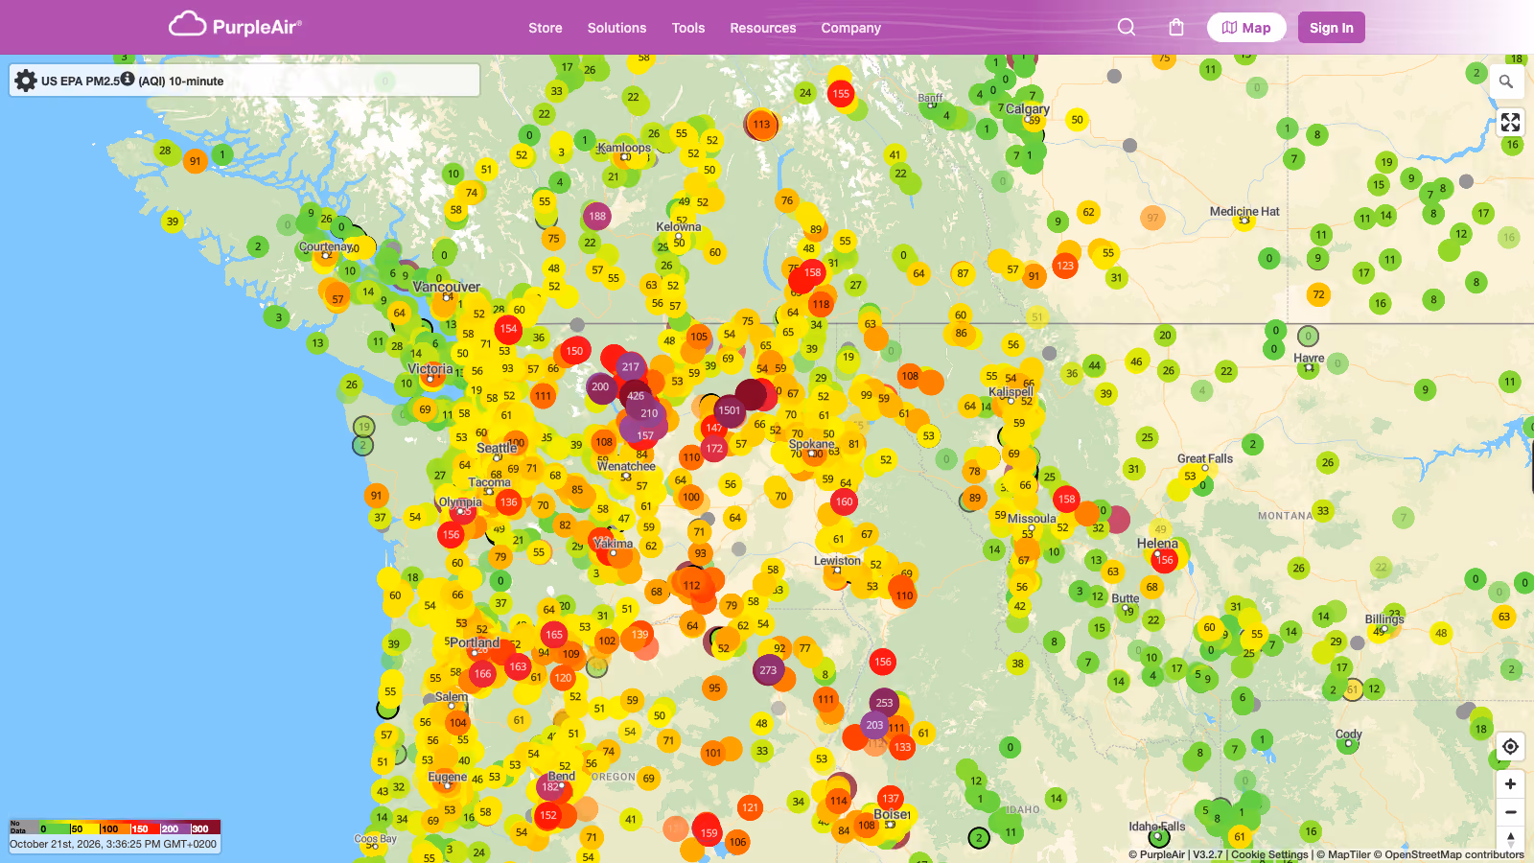Open the Solutions menu

click(616, 28)
